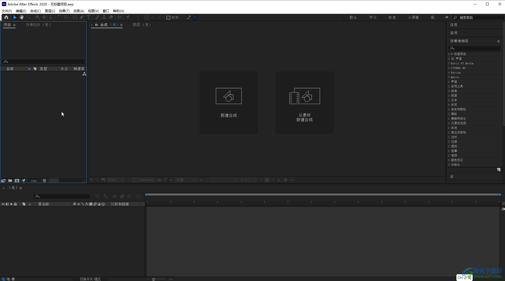This screenshot has height=281, width=505.
Task: Select the Rectangle shape tool
Action: 75,17
